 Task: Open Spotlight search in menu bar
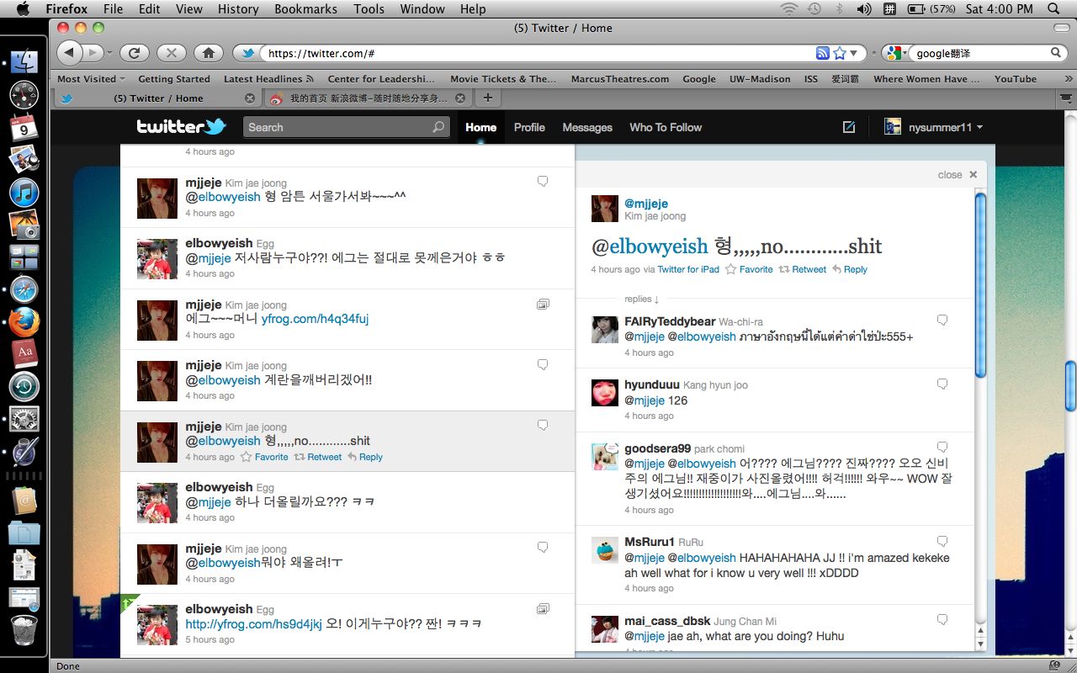(x=1054, y=9)
